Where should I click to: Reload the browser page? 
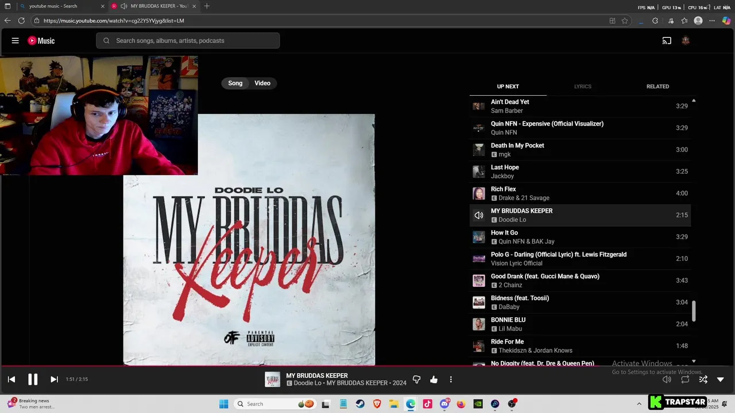[21, 21]
